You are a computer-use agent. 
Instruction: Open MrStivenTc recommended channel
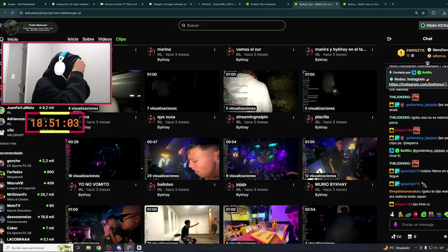tap(27, 197)
